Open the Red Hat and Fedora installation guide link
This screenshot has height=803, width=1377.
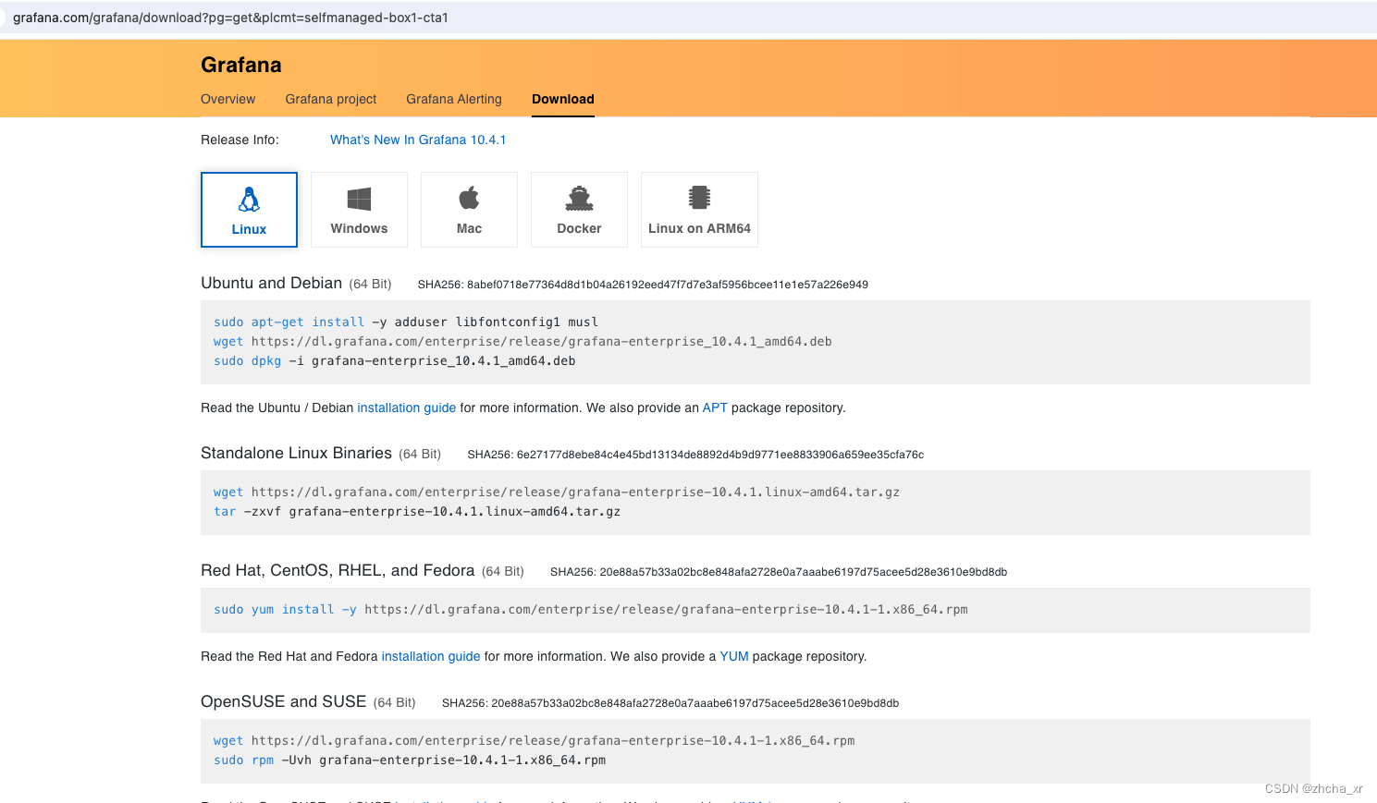tap(431, 656)
